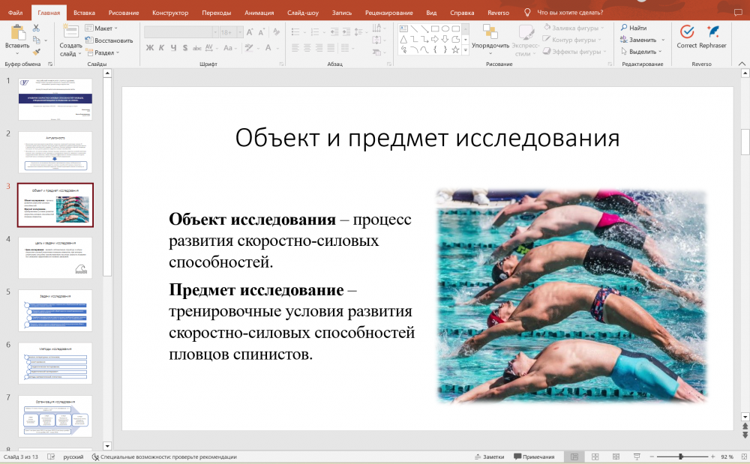The height and width of the screenshot is (464, 750).
Task: Switch to the Анимация tab
Action: click(259, 13)
